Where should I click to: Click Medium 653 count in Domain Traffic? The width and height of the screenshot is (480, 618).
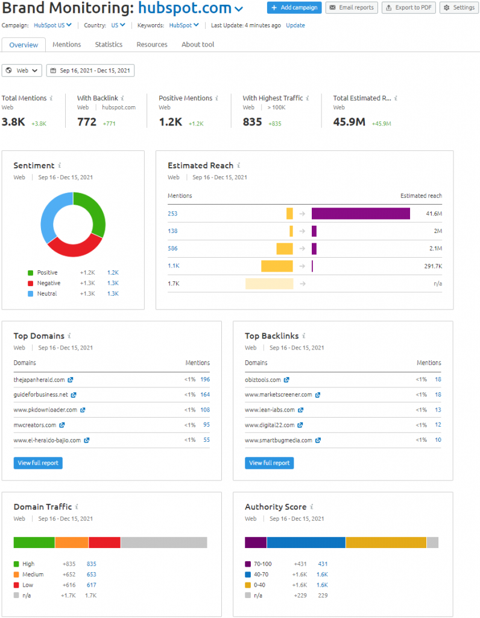[91, 575]
